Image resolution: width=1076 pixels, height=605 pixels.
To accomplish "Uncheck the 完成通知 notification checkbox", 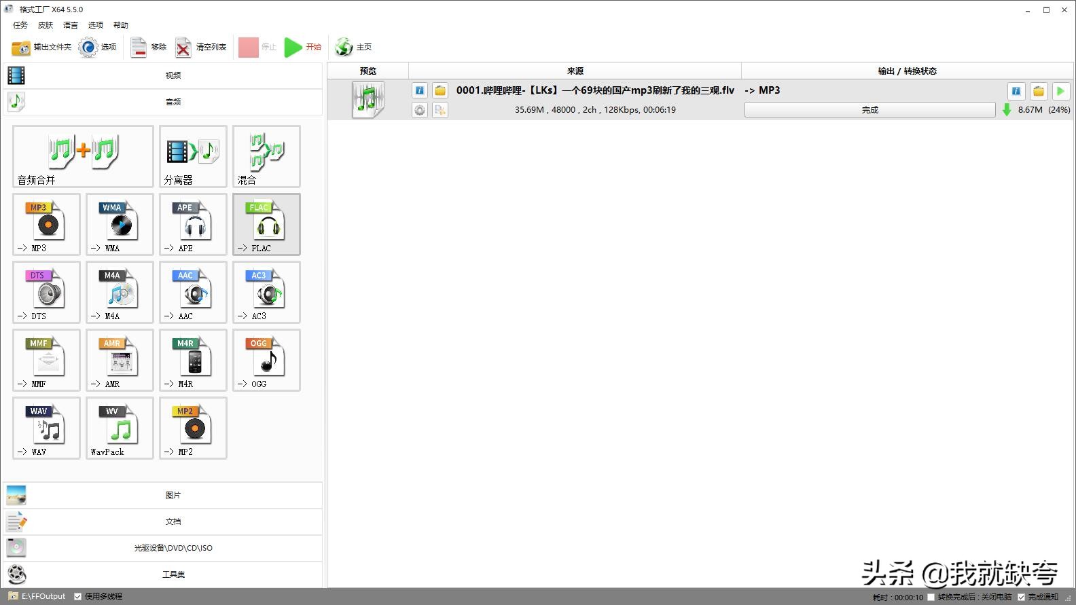I will click(x=1021, y=598).
